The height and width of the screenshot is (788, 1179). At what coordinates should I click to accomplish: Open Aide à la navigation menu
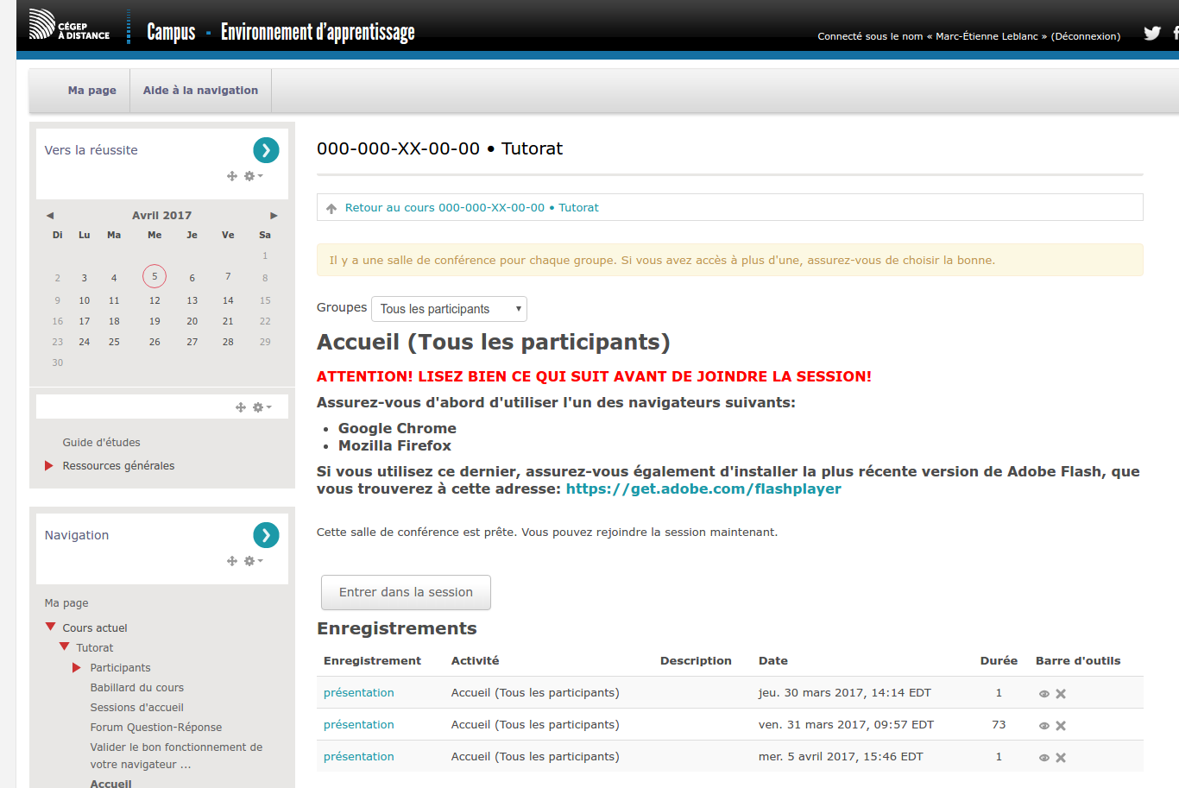pos(200,91)
